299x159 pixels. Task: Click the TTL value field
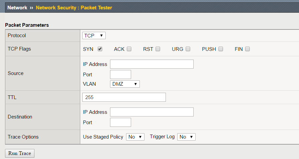pos(124,97)
